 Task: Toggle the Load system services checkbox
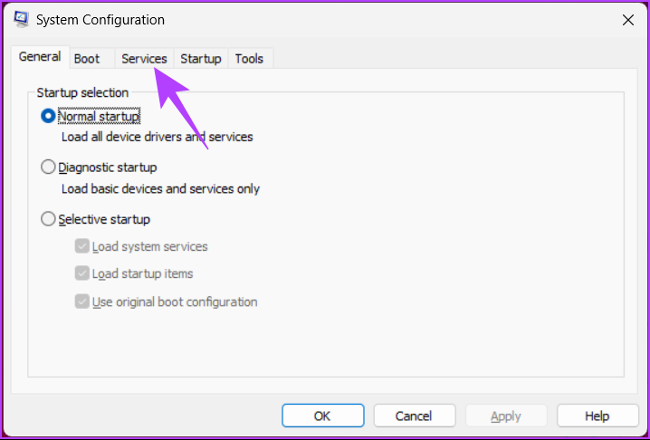(x=82, y=246)
